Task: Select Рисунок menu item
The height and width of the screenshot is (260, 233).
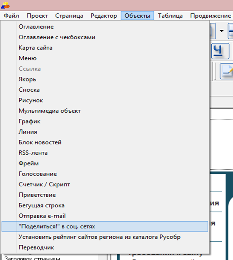Action: [x=31, y=100]
